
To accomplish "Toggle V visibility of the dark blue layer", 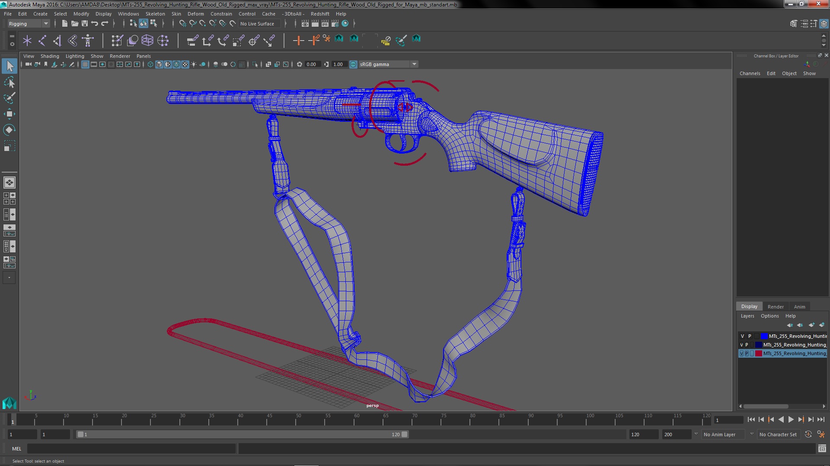I will click(741, 345).
